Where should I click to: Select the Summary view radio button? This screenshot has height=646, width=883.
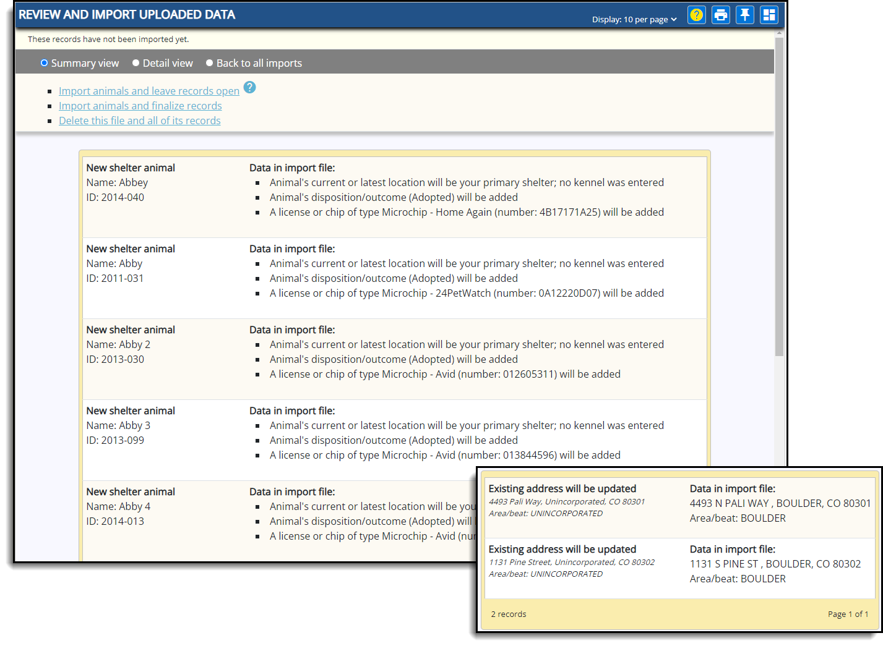pos(44,63)
